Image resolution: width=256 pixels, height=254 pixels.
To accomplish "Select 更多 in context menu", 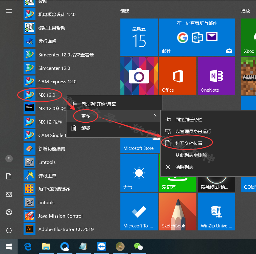I will pos(113,116).
